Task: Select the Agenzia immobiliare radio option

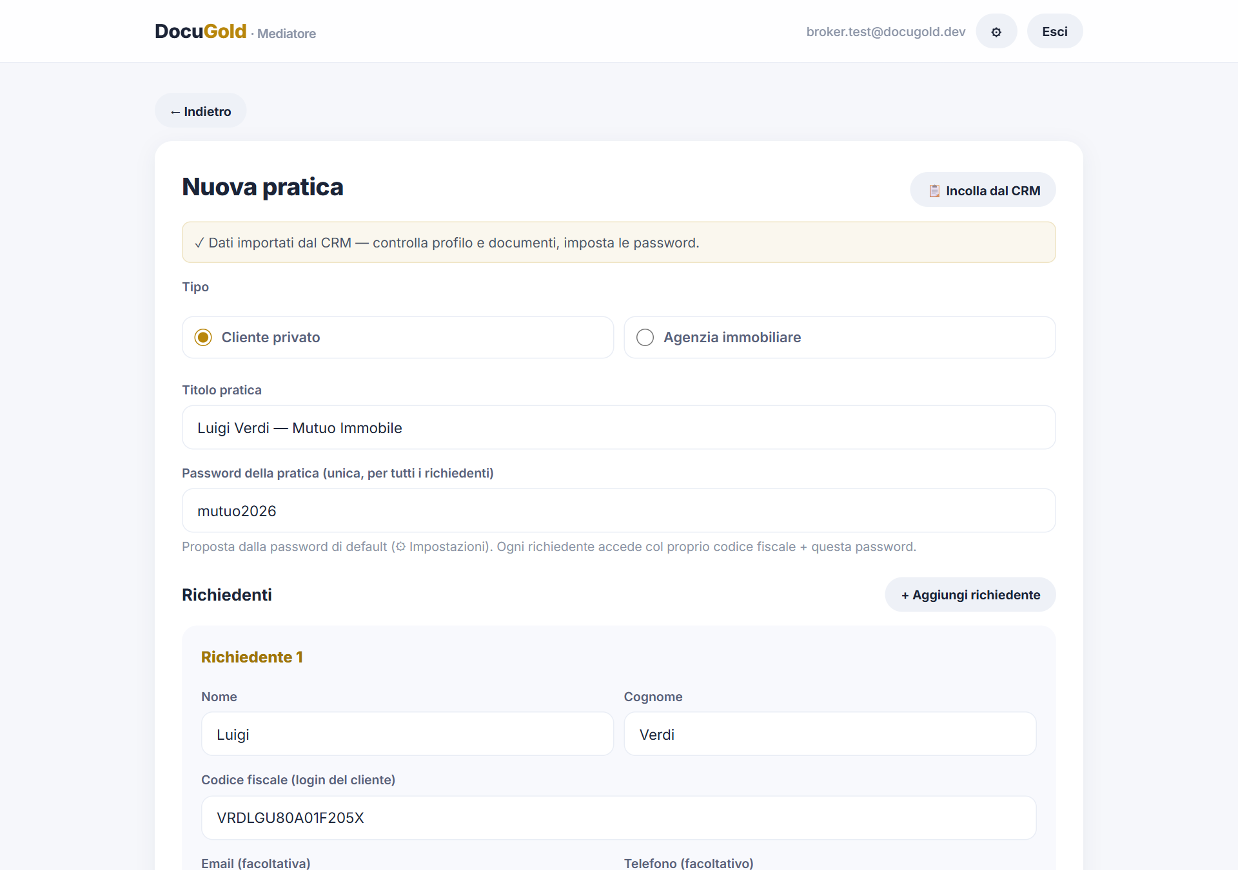Action: [840, 337]
